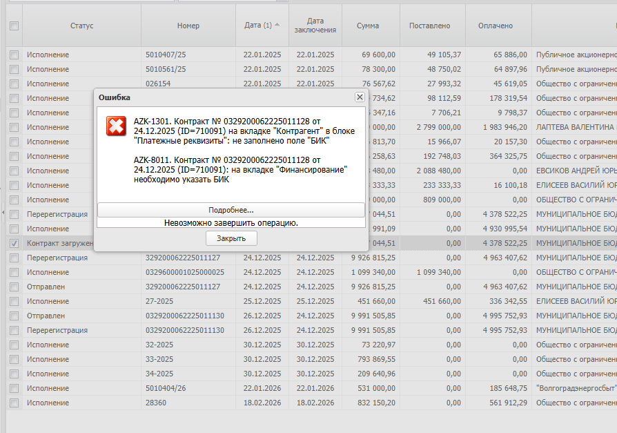Click the Дата (1) column header

click(262, 26)
